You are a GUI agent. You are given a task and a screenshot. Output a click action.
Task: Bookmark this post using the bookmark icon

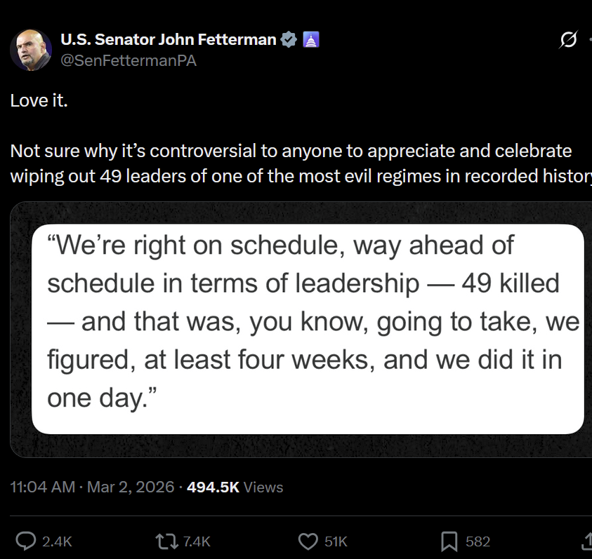pos(449,541)
